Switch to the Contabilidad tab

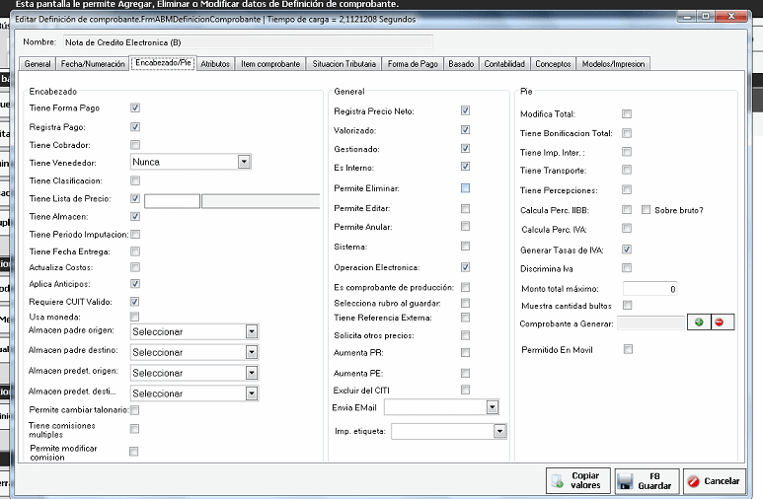[x=503, y=63]
